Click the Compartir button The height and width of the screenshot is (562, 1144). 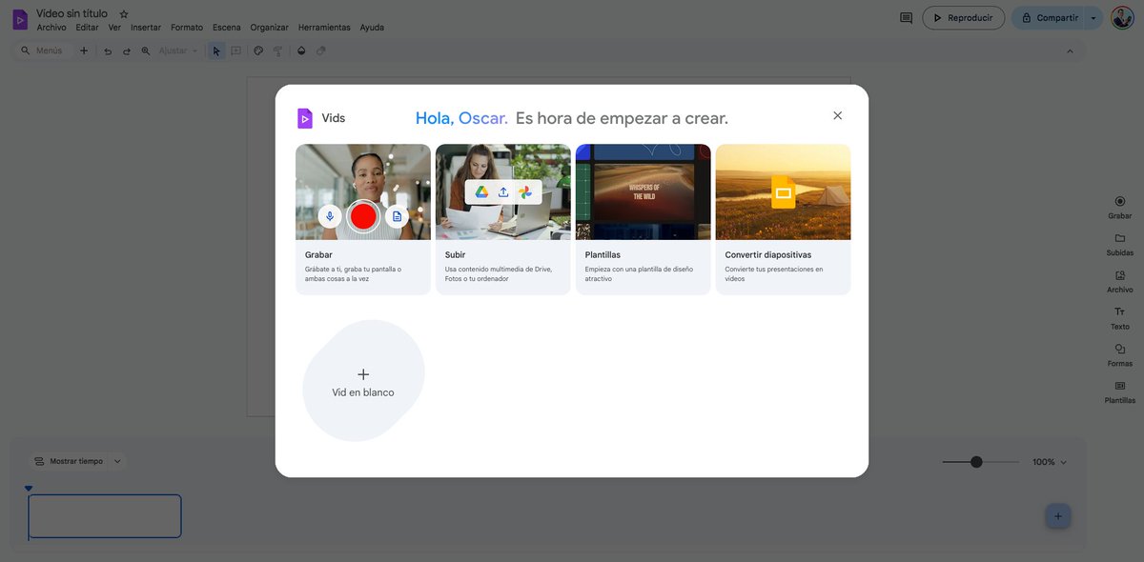pos(1048,17)
